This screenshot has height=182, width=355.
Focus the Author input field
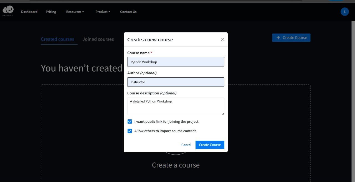click(x=176, y=82)
